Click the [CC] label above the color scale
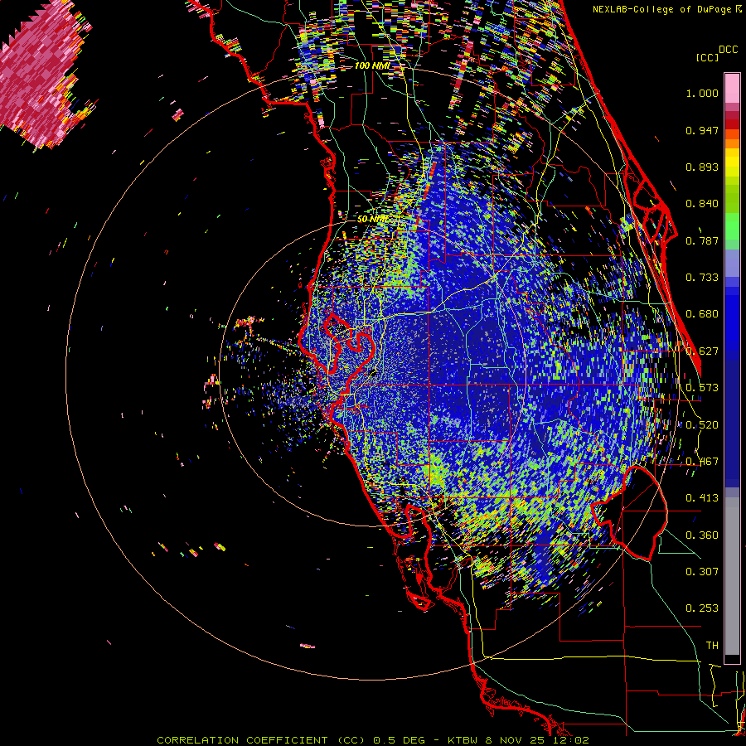The height and width of the screenshot is (746, 746). click(x=707, y=57)
